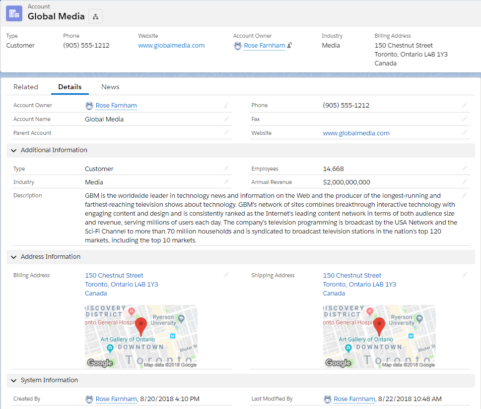The width and height of the screenshot is (481, 409).
Task: Click the Annual Revenue value $2,000,000,000
Action: [346, 182]
